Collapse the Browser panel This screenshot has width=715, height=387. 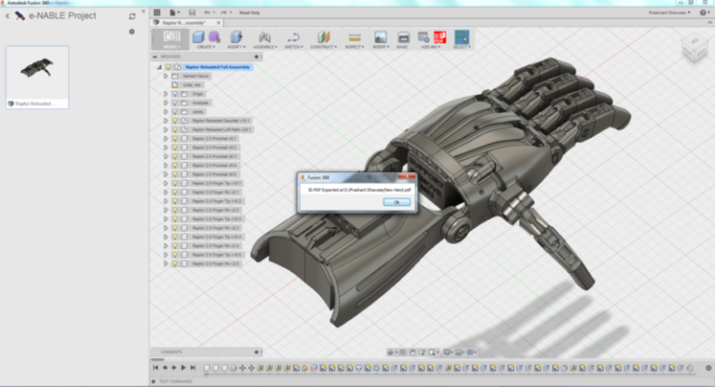point(155,57)
